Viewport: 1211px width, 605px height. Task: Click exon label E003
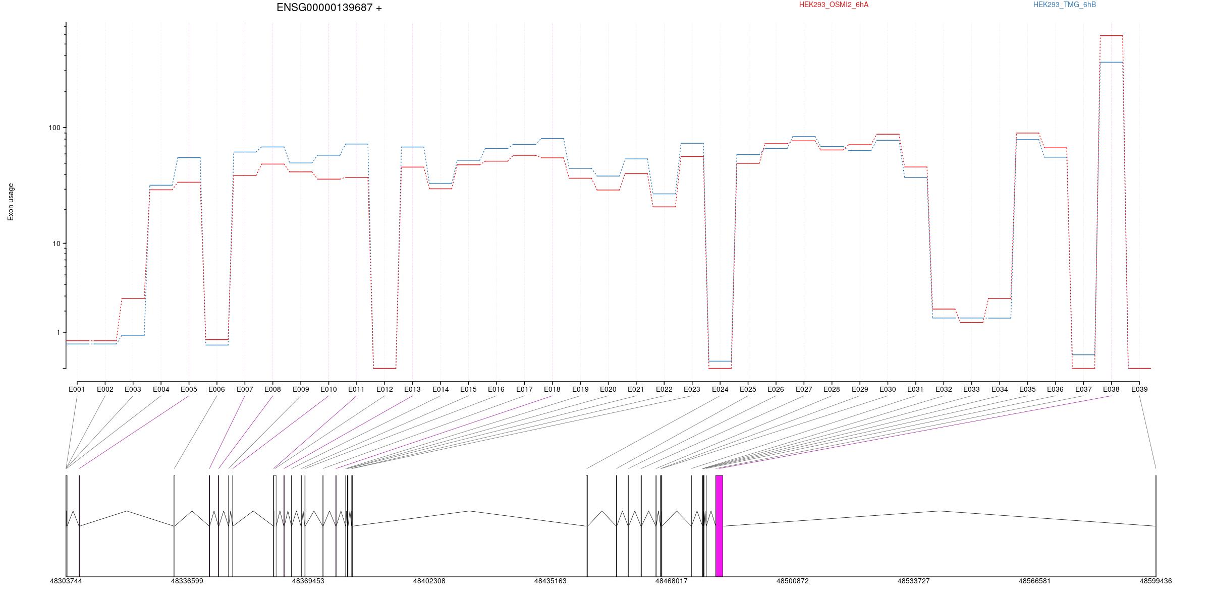[x=133, y=389]
